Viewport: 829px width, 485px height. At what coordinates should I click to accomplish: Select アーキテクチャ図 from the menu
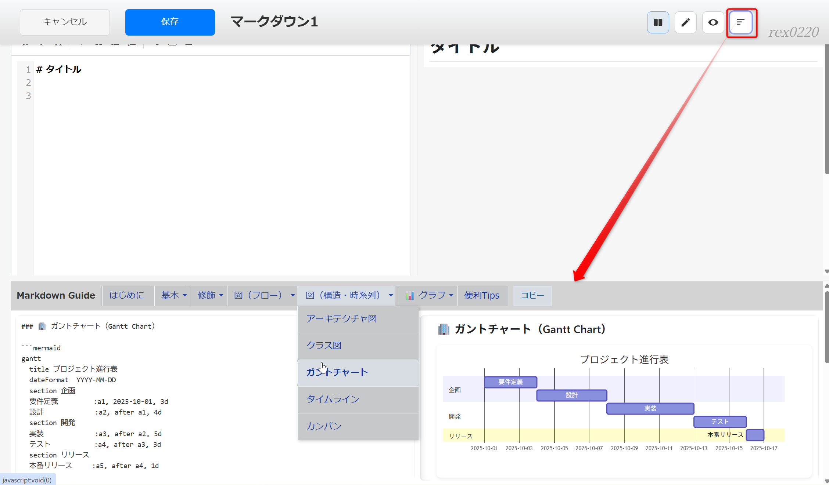(342, 319)
